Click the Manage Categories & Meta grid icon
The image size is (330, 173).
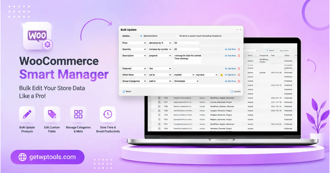pos(78,114)
